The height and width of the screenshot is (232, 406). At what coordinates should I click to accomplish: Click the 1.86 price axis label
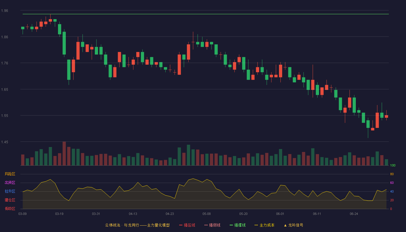(5, 37)
